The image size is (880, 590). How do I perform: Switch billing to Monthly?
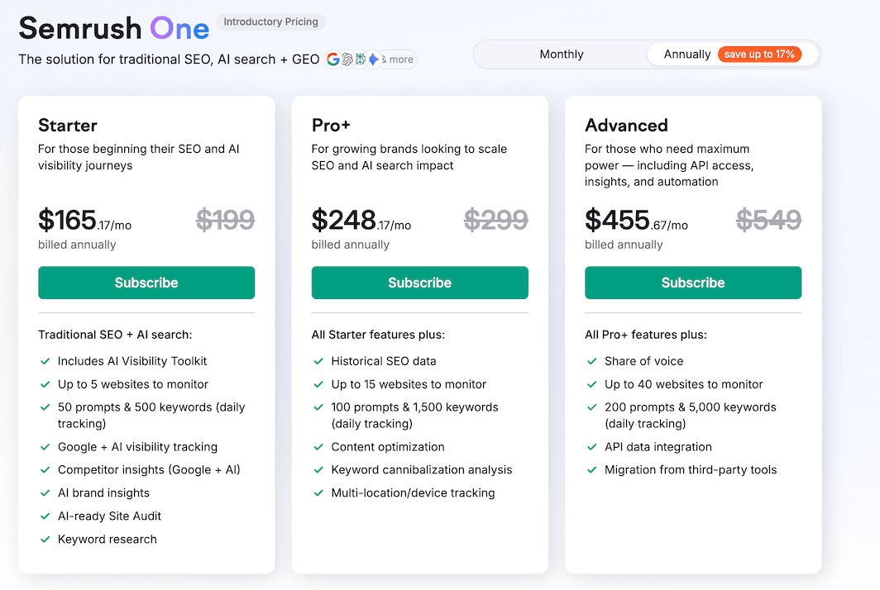tap(562, 55)
